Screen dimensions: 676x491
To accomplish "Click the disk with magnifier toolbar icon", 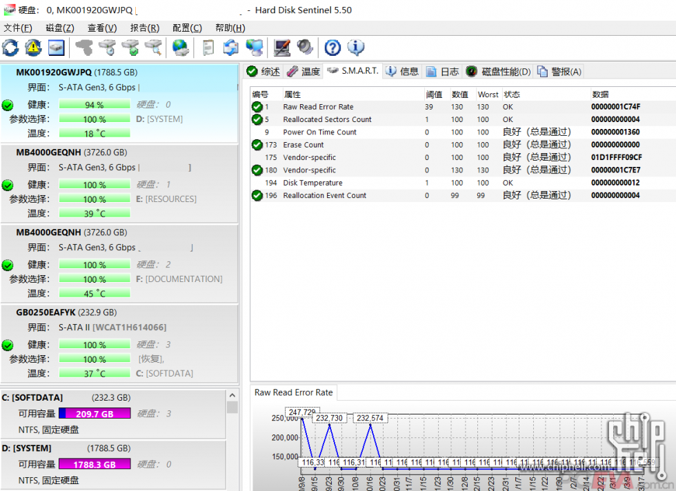I will pos(153,48).
